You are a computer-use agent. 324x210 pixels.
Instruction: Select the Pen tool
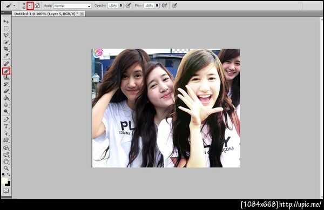tap(6, 119)
